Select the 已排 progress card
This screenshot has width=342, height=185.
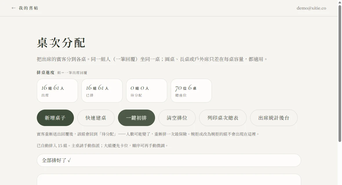tap(102, 90)
